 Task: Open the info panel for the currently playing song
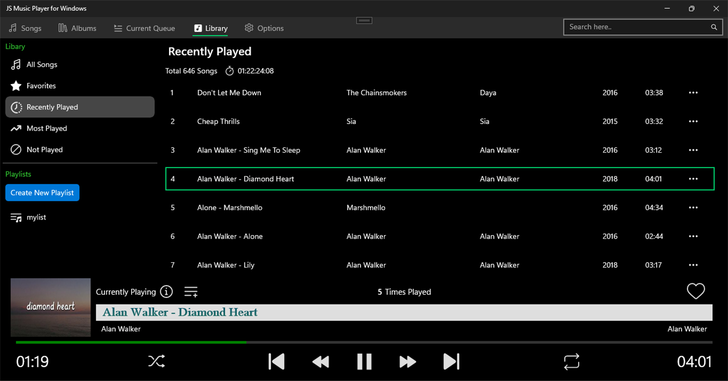click(166, 292)
